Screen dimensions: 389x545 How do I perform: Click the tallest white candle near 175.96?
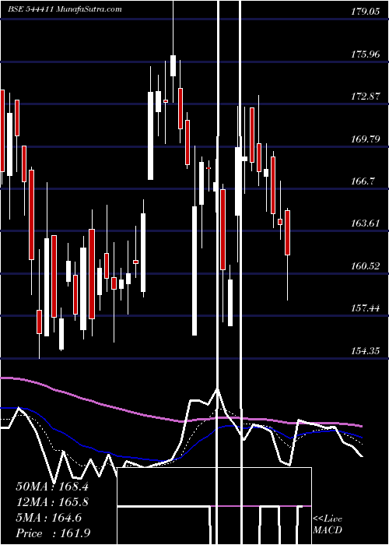(173, 65)
